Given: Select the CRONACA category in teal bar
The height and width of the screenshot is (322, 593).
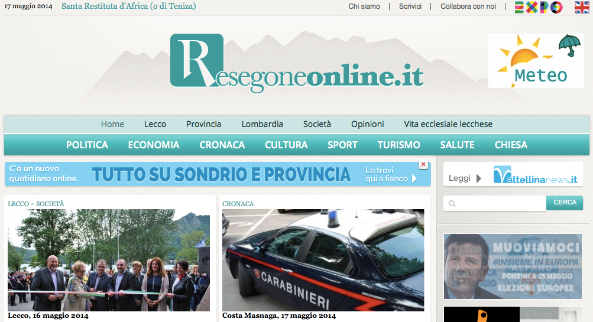Looking at the screenshot, I should click(x=222, y=145).
